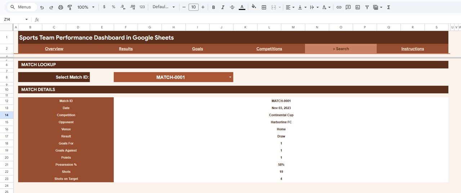Click the Merge cells icon

coord(273,7)
